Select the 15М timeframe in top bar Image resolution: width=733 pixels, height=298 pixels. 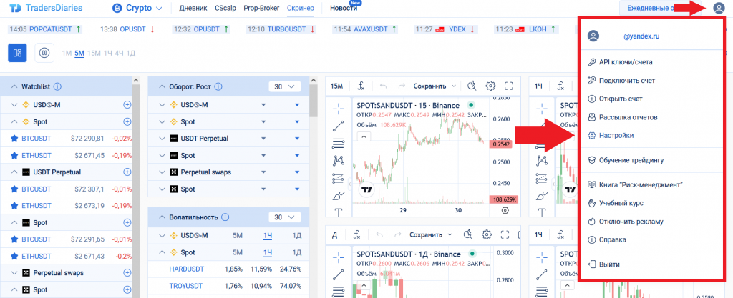[x=94, y=53]
